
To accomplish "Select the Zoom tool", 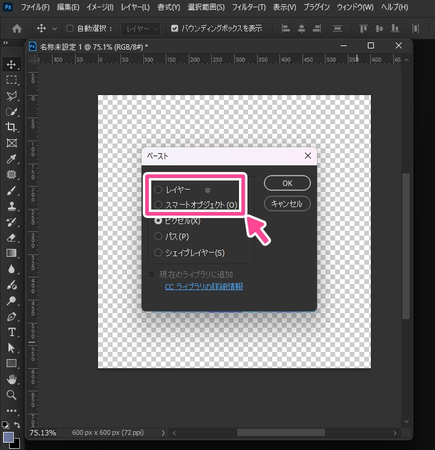I will click(x=11, y=395).
